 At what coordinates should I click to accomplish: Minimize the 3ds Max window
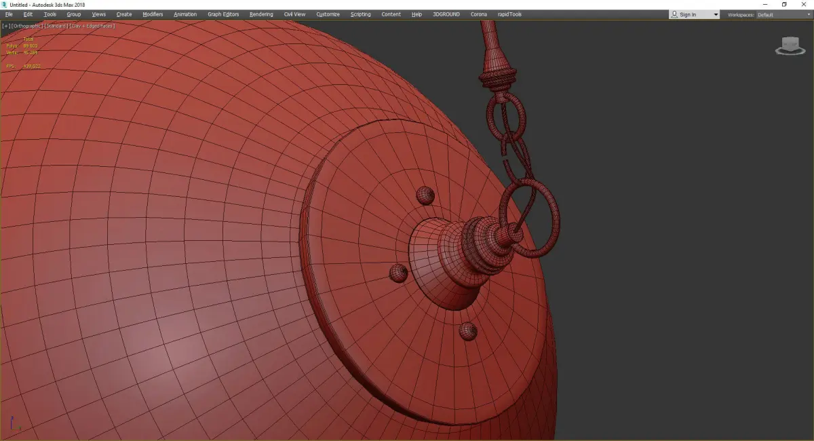click(x=765, y=4)
